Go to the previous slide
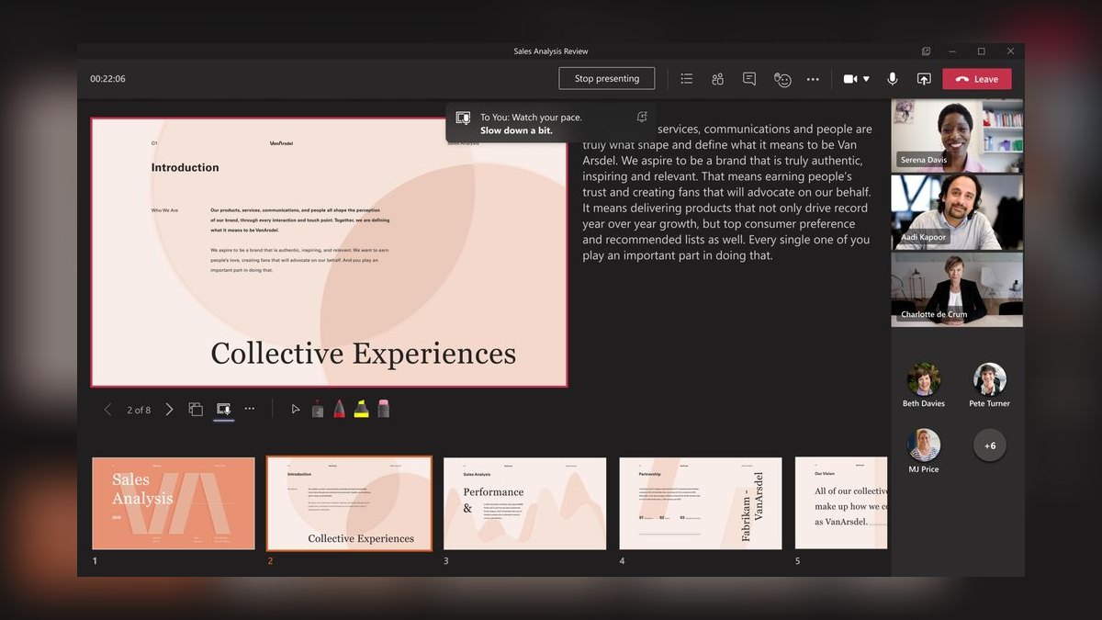 pos(107,410)
